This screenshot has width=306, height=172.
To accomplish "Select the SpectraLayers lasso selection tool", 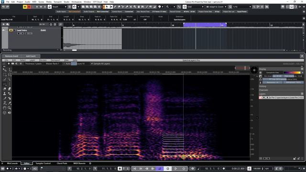I will (x=10, y=75).
